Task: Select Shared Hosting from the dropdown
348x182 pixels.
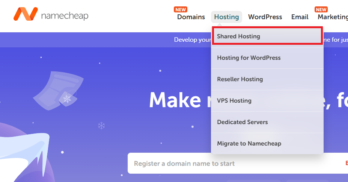Action: tap(267, 36)
